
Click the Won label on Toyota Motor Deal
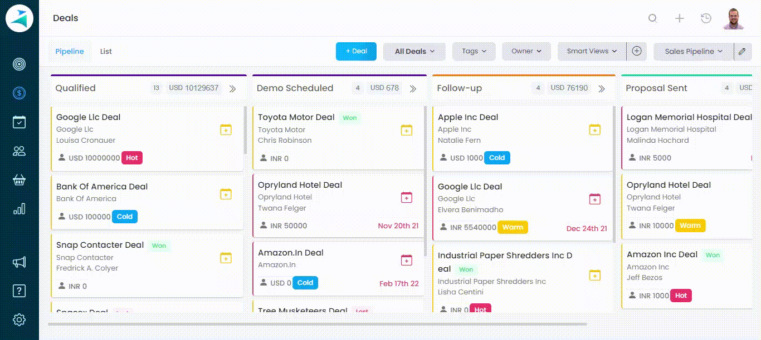(350, 118)
